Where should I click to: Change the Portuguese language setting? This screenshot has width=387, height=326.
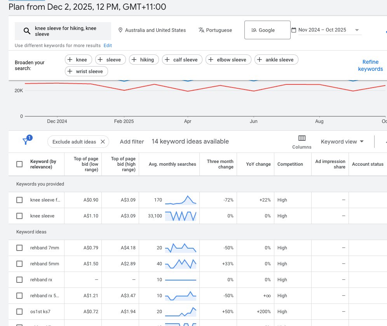215,30
